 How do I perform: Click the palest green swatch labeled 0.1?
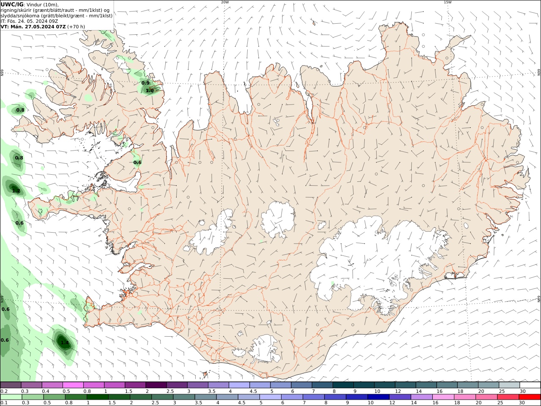pyautogui.click(x=11, y=397)
